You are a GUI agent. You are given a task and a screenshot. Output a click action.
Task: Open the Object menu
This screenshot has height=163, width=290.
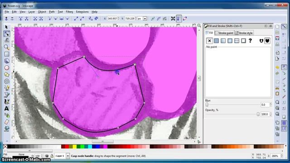(42, 12)
